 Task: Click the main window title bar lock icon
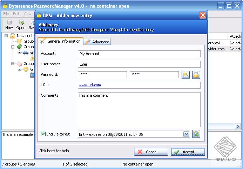(5, 6)
